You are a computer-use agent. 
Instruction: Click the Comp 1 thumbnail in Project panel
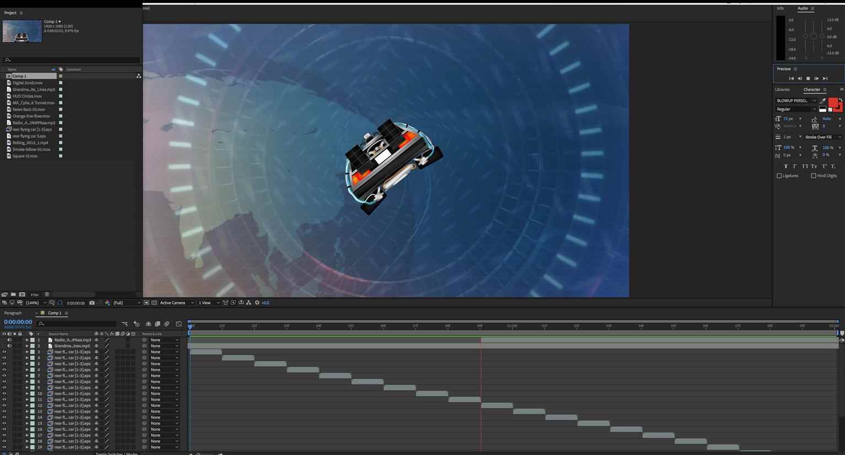22,31
